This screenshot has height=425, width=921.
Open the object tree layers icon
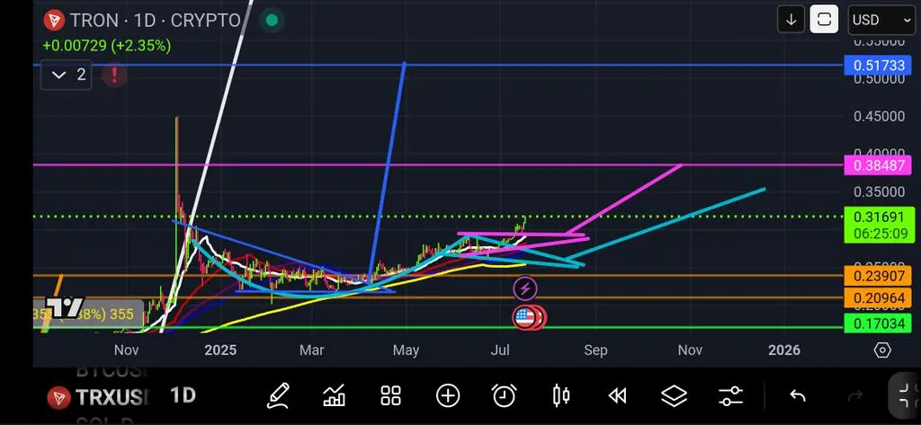click(x=674, y=396)
